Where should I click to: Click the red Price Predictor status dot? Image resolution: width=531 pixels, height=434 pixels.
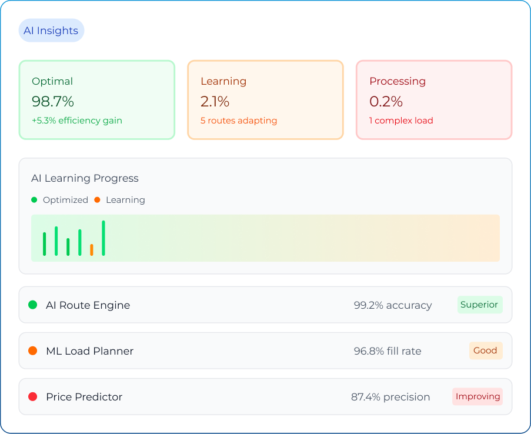pyautogui.click(x=33, y=396)
